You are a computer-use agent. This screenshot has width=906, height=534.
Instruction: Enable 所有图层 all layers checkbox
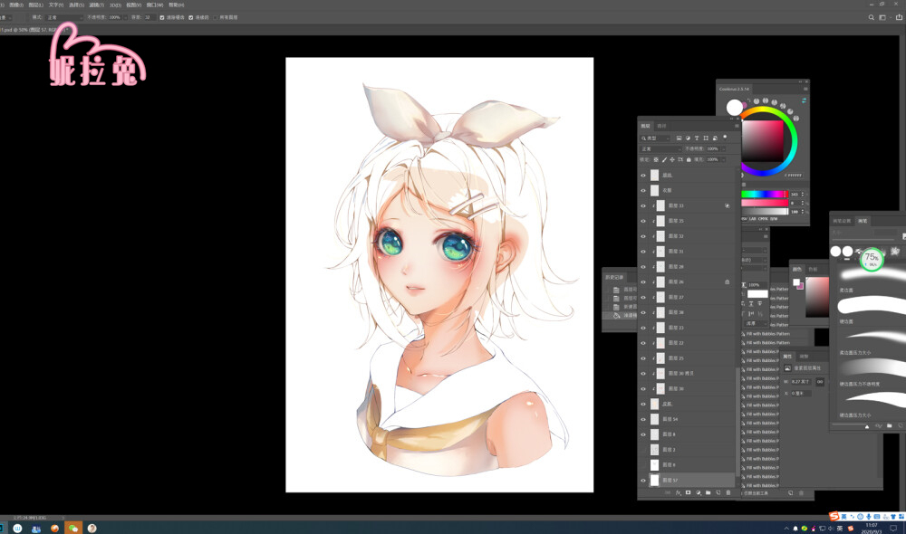(215, 17)
